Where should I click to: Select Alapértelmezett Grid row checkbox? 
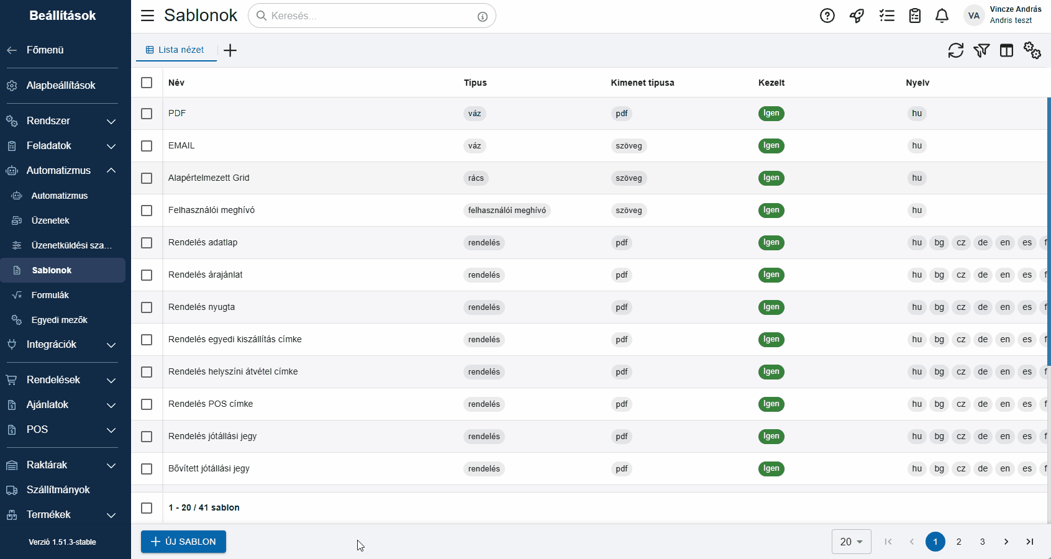coord(147,178)
